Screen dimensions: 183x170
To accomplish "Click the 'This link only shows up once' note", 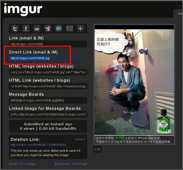I will point(46,153).
